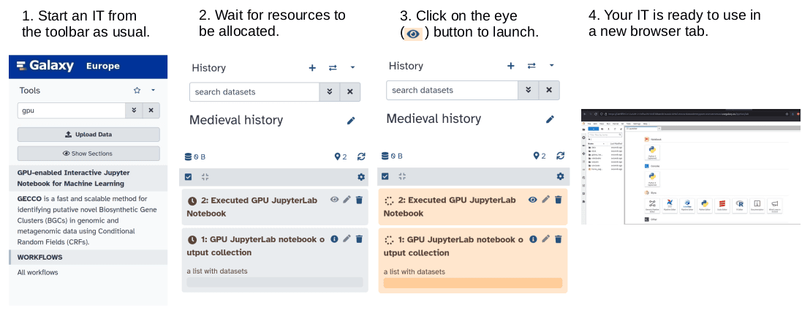802x316 pixels.
Task: Expand advanced search in Tools search box
Action: [x=134, y=110]
